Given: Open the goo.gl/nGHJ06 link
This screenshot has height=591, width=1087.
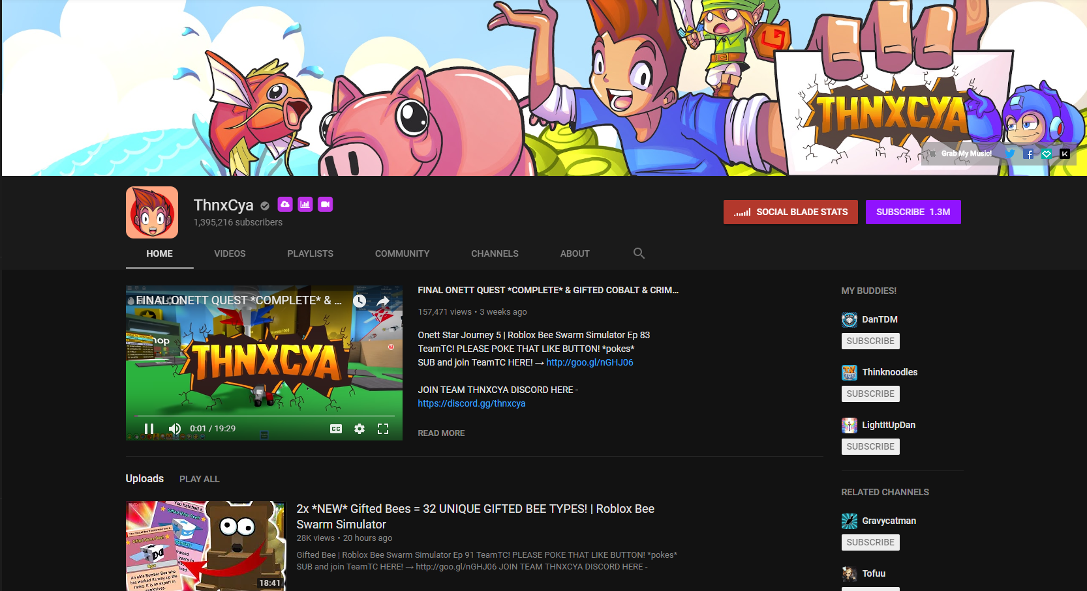Looking at the screenshot, I should [x=590, y=362].
